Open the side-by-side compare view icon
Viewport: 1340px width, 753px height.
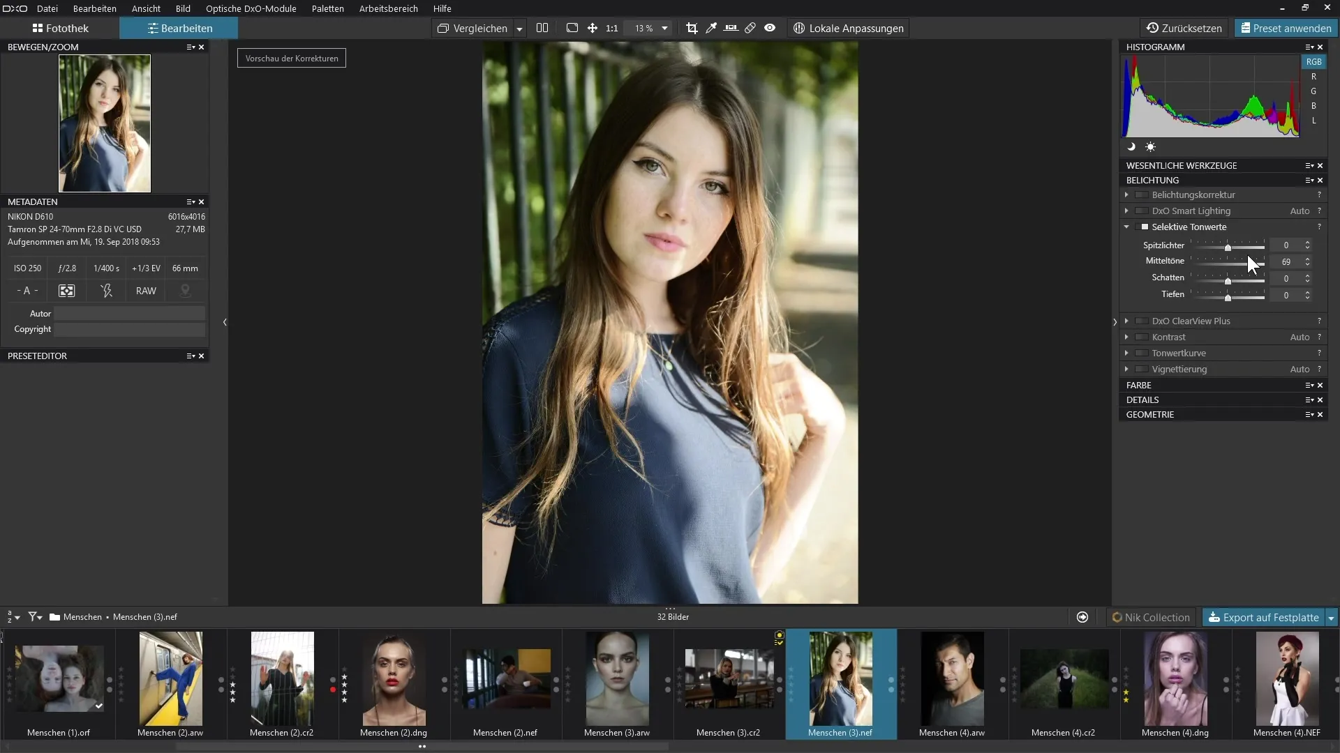(542, 28)
